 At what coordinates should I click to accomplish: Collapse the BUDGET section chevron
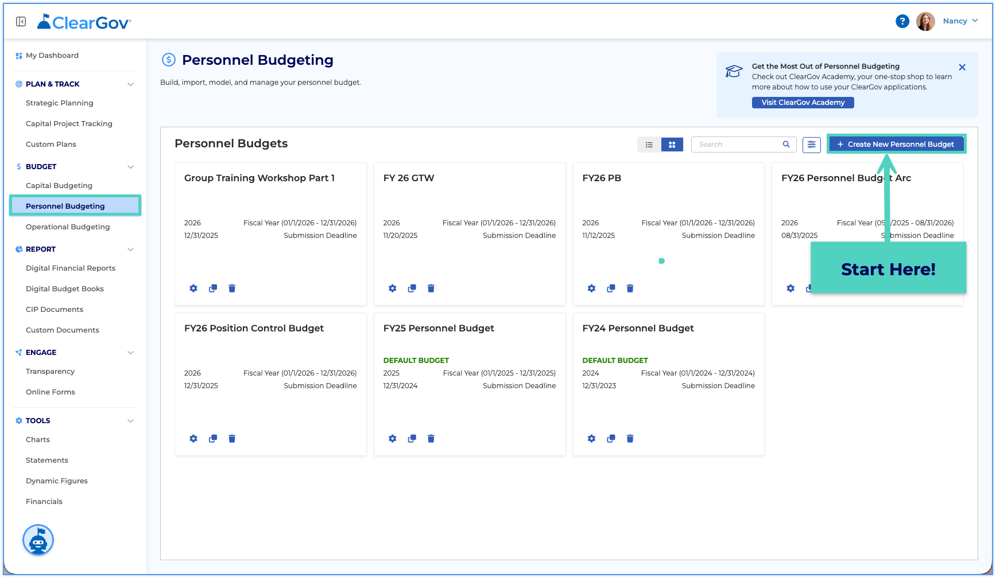tap(130, 167)
